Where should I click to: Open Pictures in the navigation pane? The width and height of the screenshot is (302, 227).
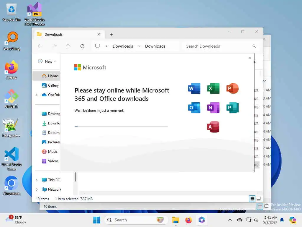coord(51,142)
